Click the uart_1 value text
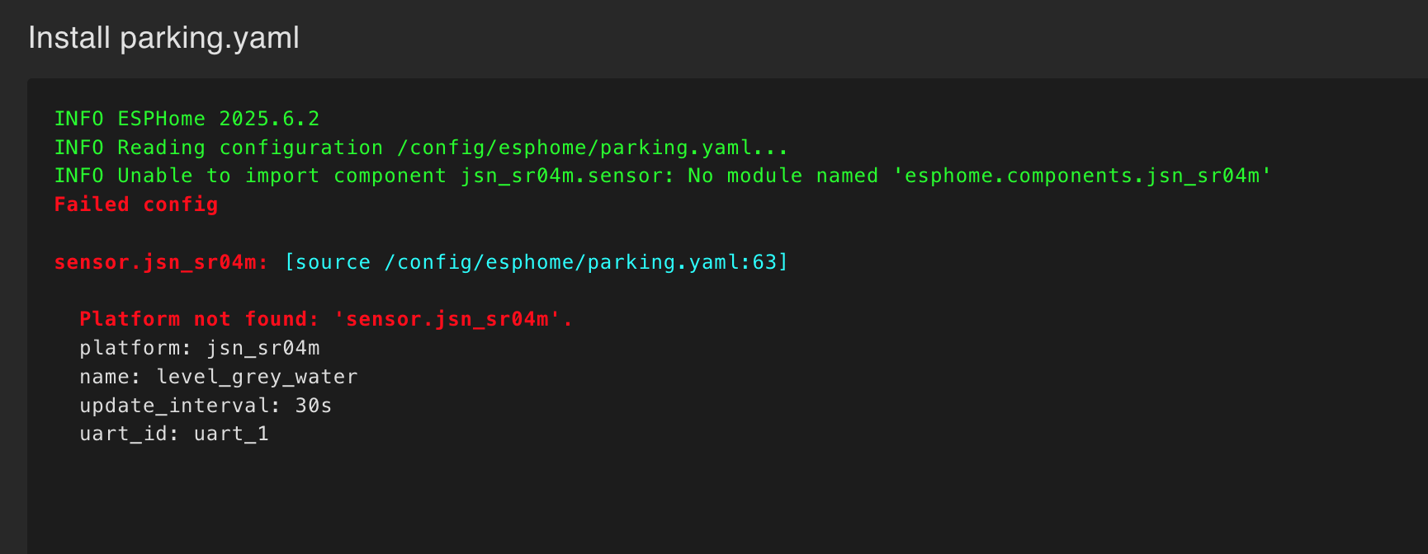Viewport: 1428px width, 554px height. point(231,434)
